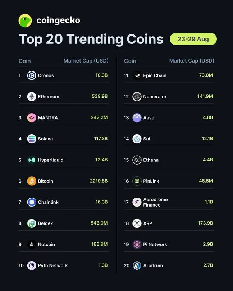Click the 23-29 Aug date badge

coord(193,39)
